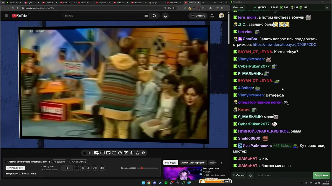Open Spotify from the taskbar
The width and height of the screenshot is (332, 186).
166,183
